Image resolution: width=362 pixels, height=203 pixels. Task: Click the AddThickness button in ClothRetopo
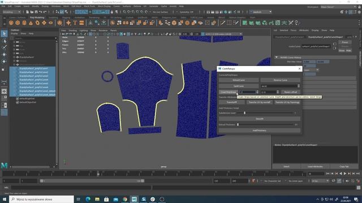[x=260, y=130]
